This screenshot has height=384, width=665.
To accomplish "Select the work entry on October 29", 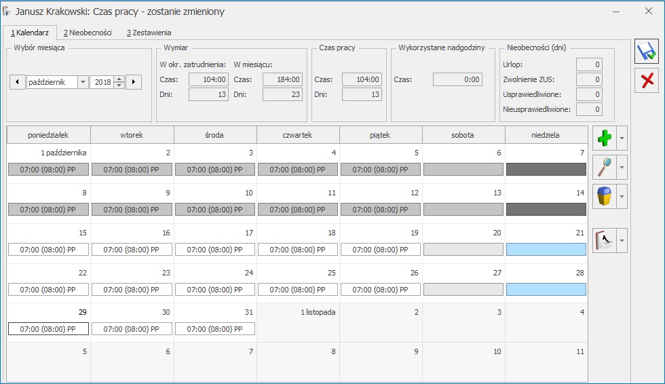I will pyautogui.click(x=48, y=329).
